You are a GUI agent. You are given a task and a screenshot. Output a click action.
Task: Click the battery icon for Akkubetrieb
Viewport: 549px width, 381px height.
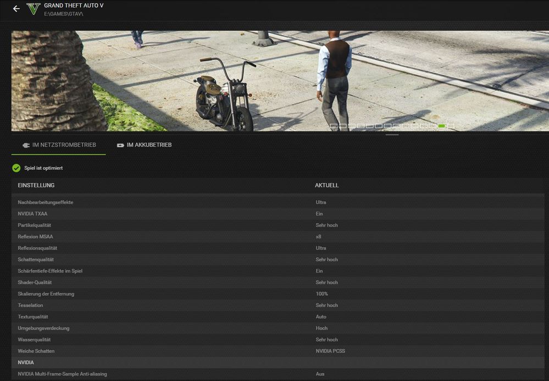pos(120,145)
